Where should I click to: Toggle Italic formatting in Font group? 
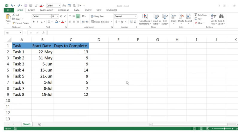[x=37, y=22]
